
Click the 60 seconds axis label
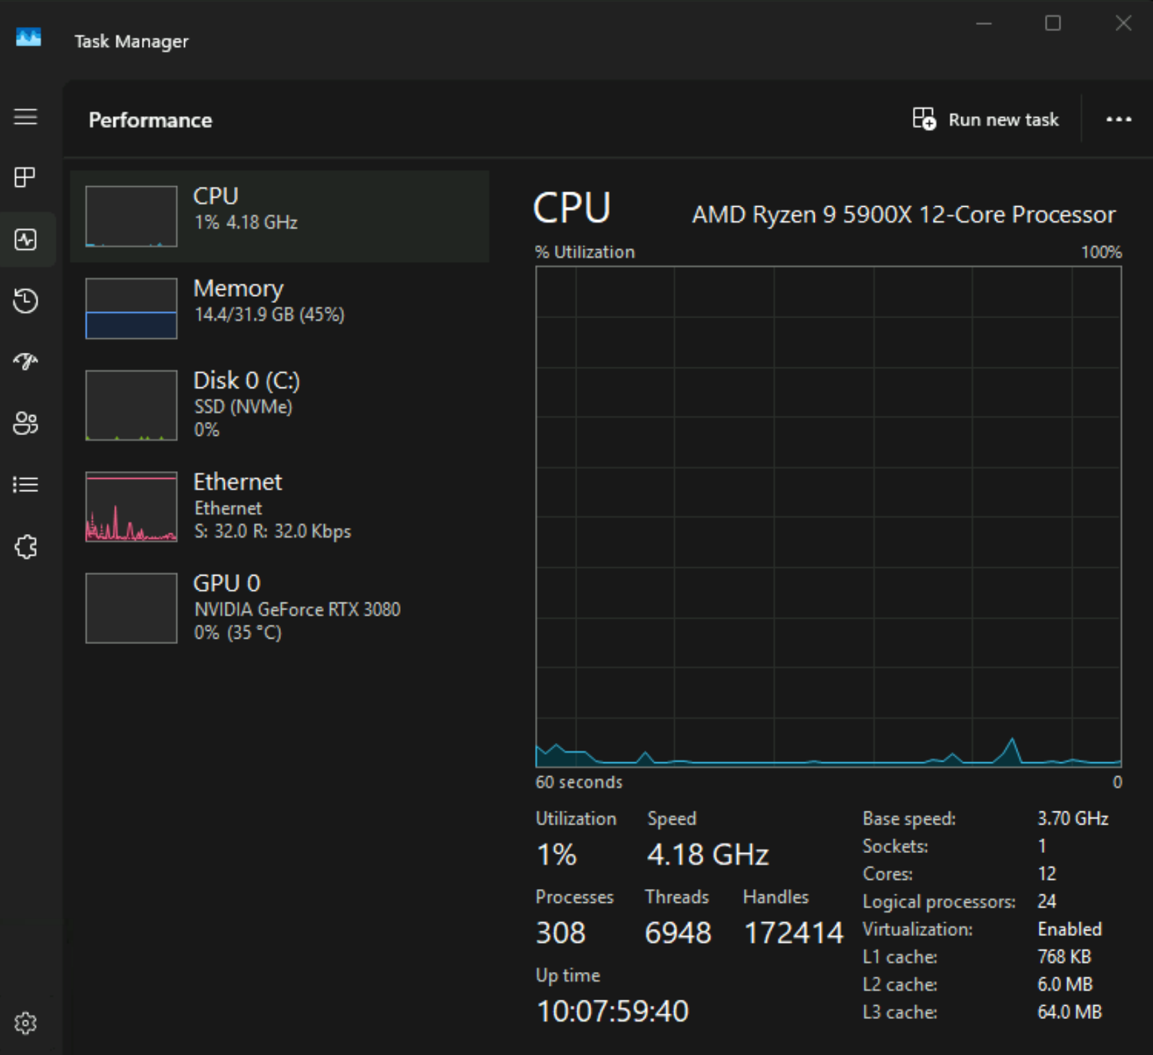pos(579,782)
